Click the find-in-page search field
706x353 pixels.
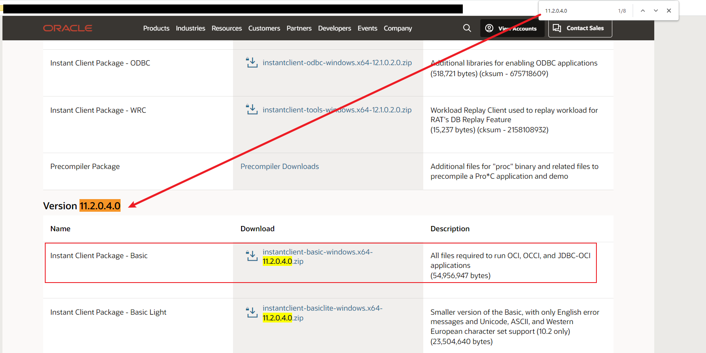(x=578, y=11)
